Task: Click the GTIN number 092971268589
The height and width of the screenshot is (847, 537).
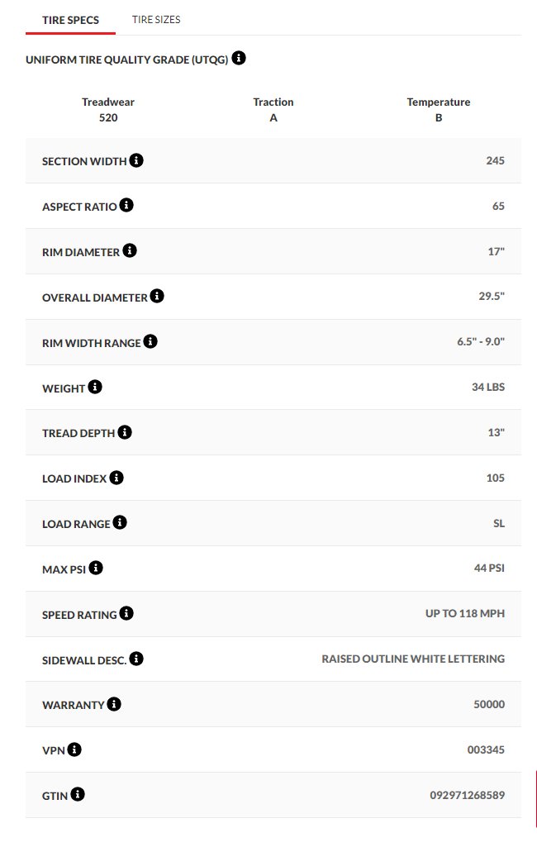Action: pyautogui.click(x=468, y=795)
